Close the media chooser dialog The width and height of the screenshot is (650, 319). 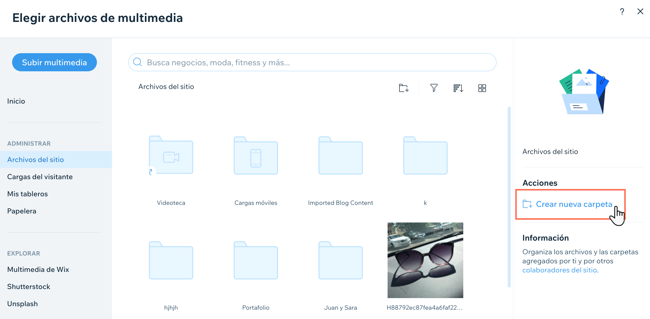(640, 12)
